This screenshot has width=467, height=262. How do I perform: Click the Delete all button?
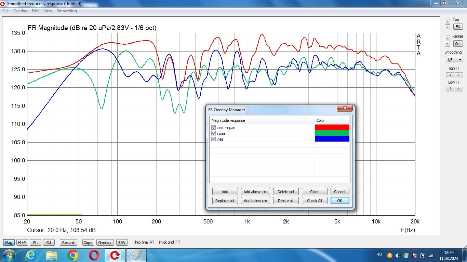(285, 201)
